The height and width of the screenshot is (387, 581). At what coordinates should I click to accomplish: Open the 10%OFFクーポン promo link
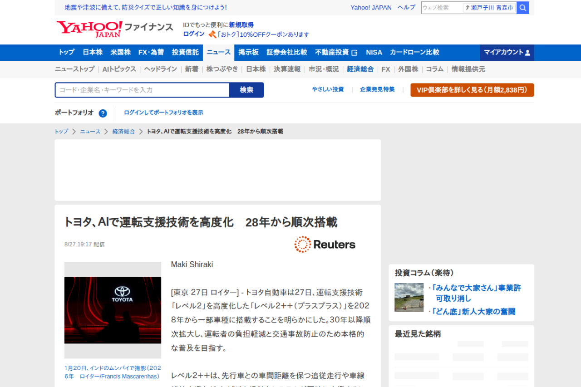[263, 34]
